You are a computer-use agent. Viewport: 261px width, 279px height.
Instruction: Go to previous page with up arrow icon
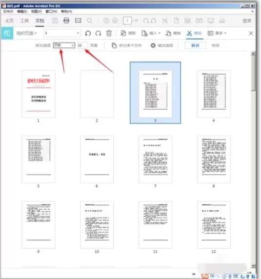tap(106, 20)
